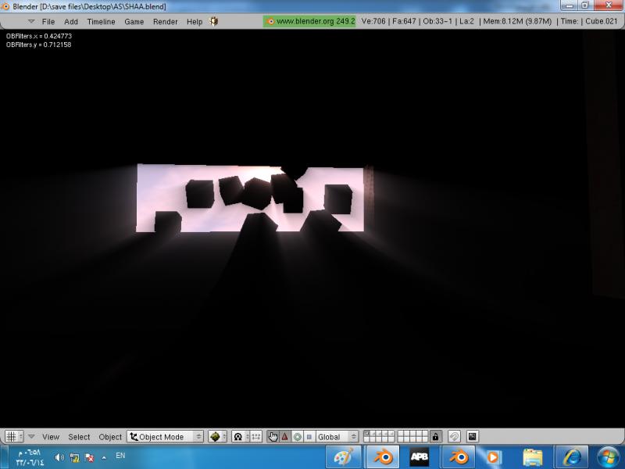
Task: Open the media player taskbar icon
Action: click(x=494, y=457)
